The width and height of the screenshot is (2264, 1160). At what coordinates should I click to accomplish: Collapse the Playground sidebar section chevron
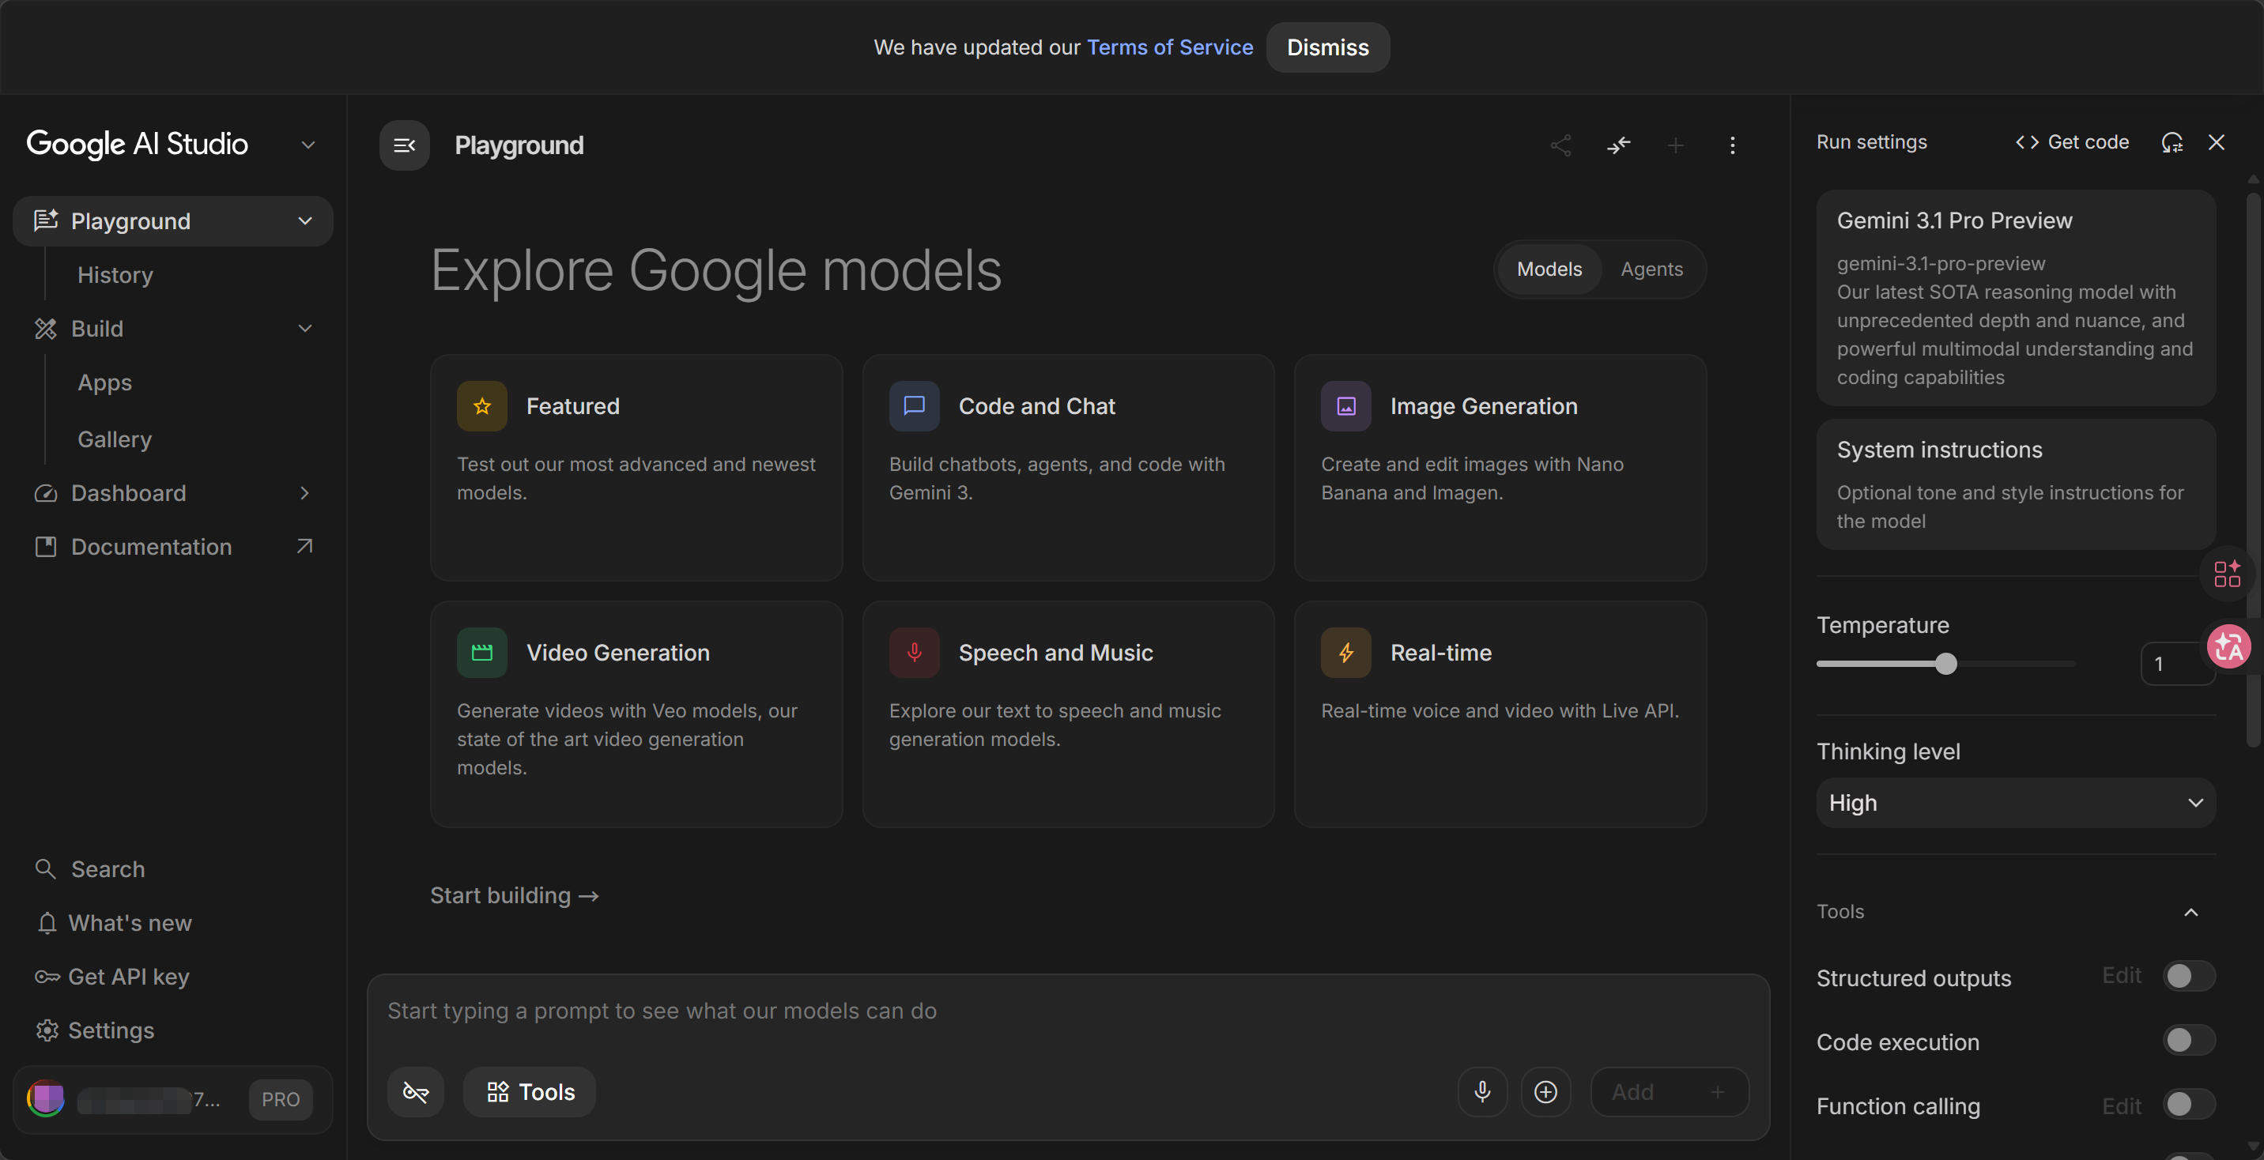pos(305,220)
